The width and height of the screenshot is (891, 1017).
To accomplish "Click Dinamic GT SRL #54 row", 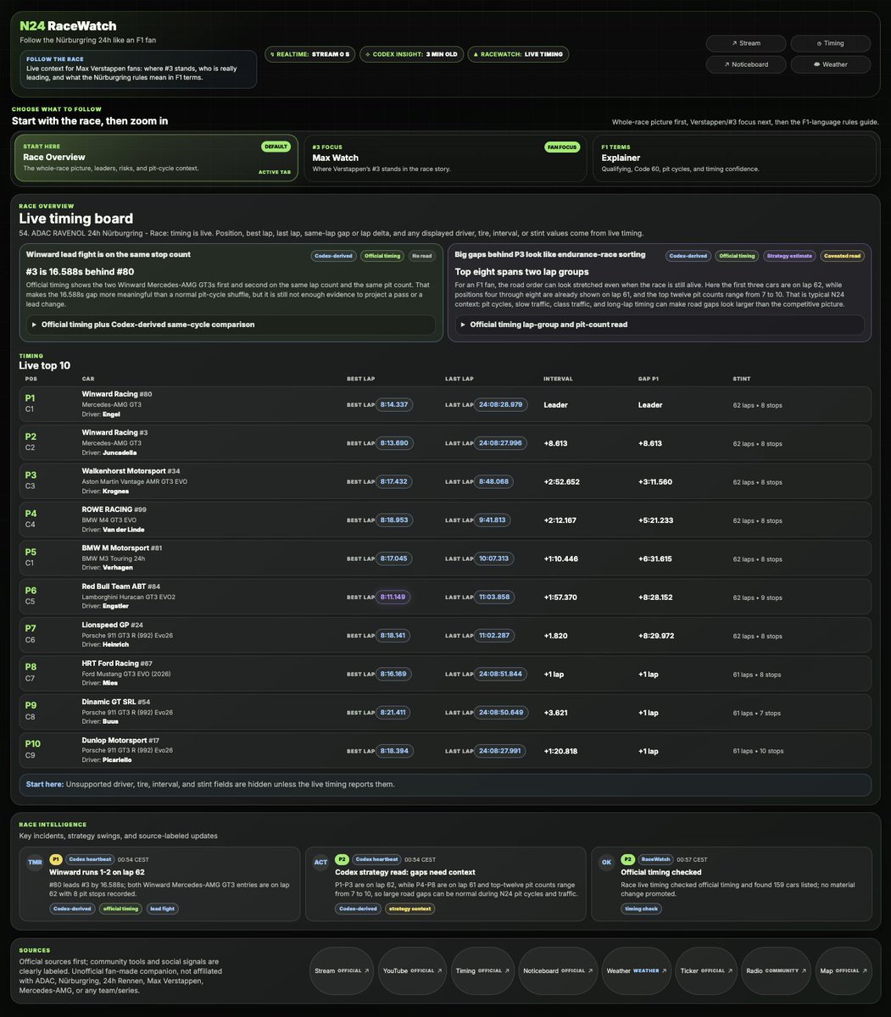I will pos(445,713).
